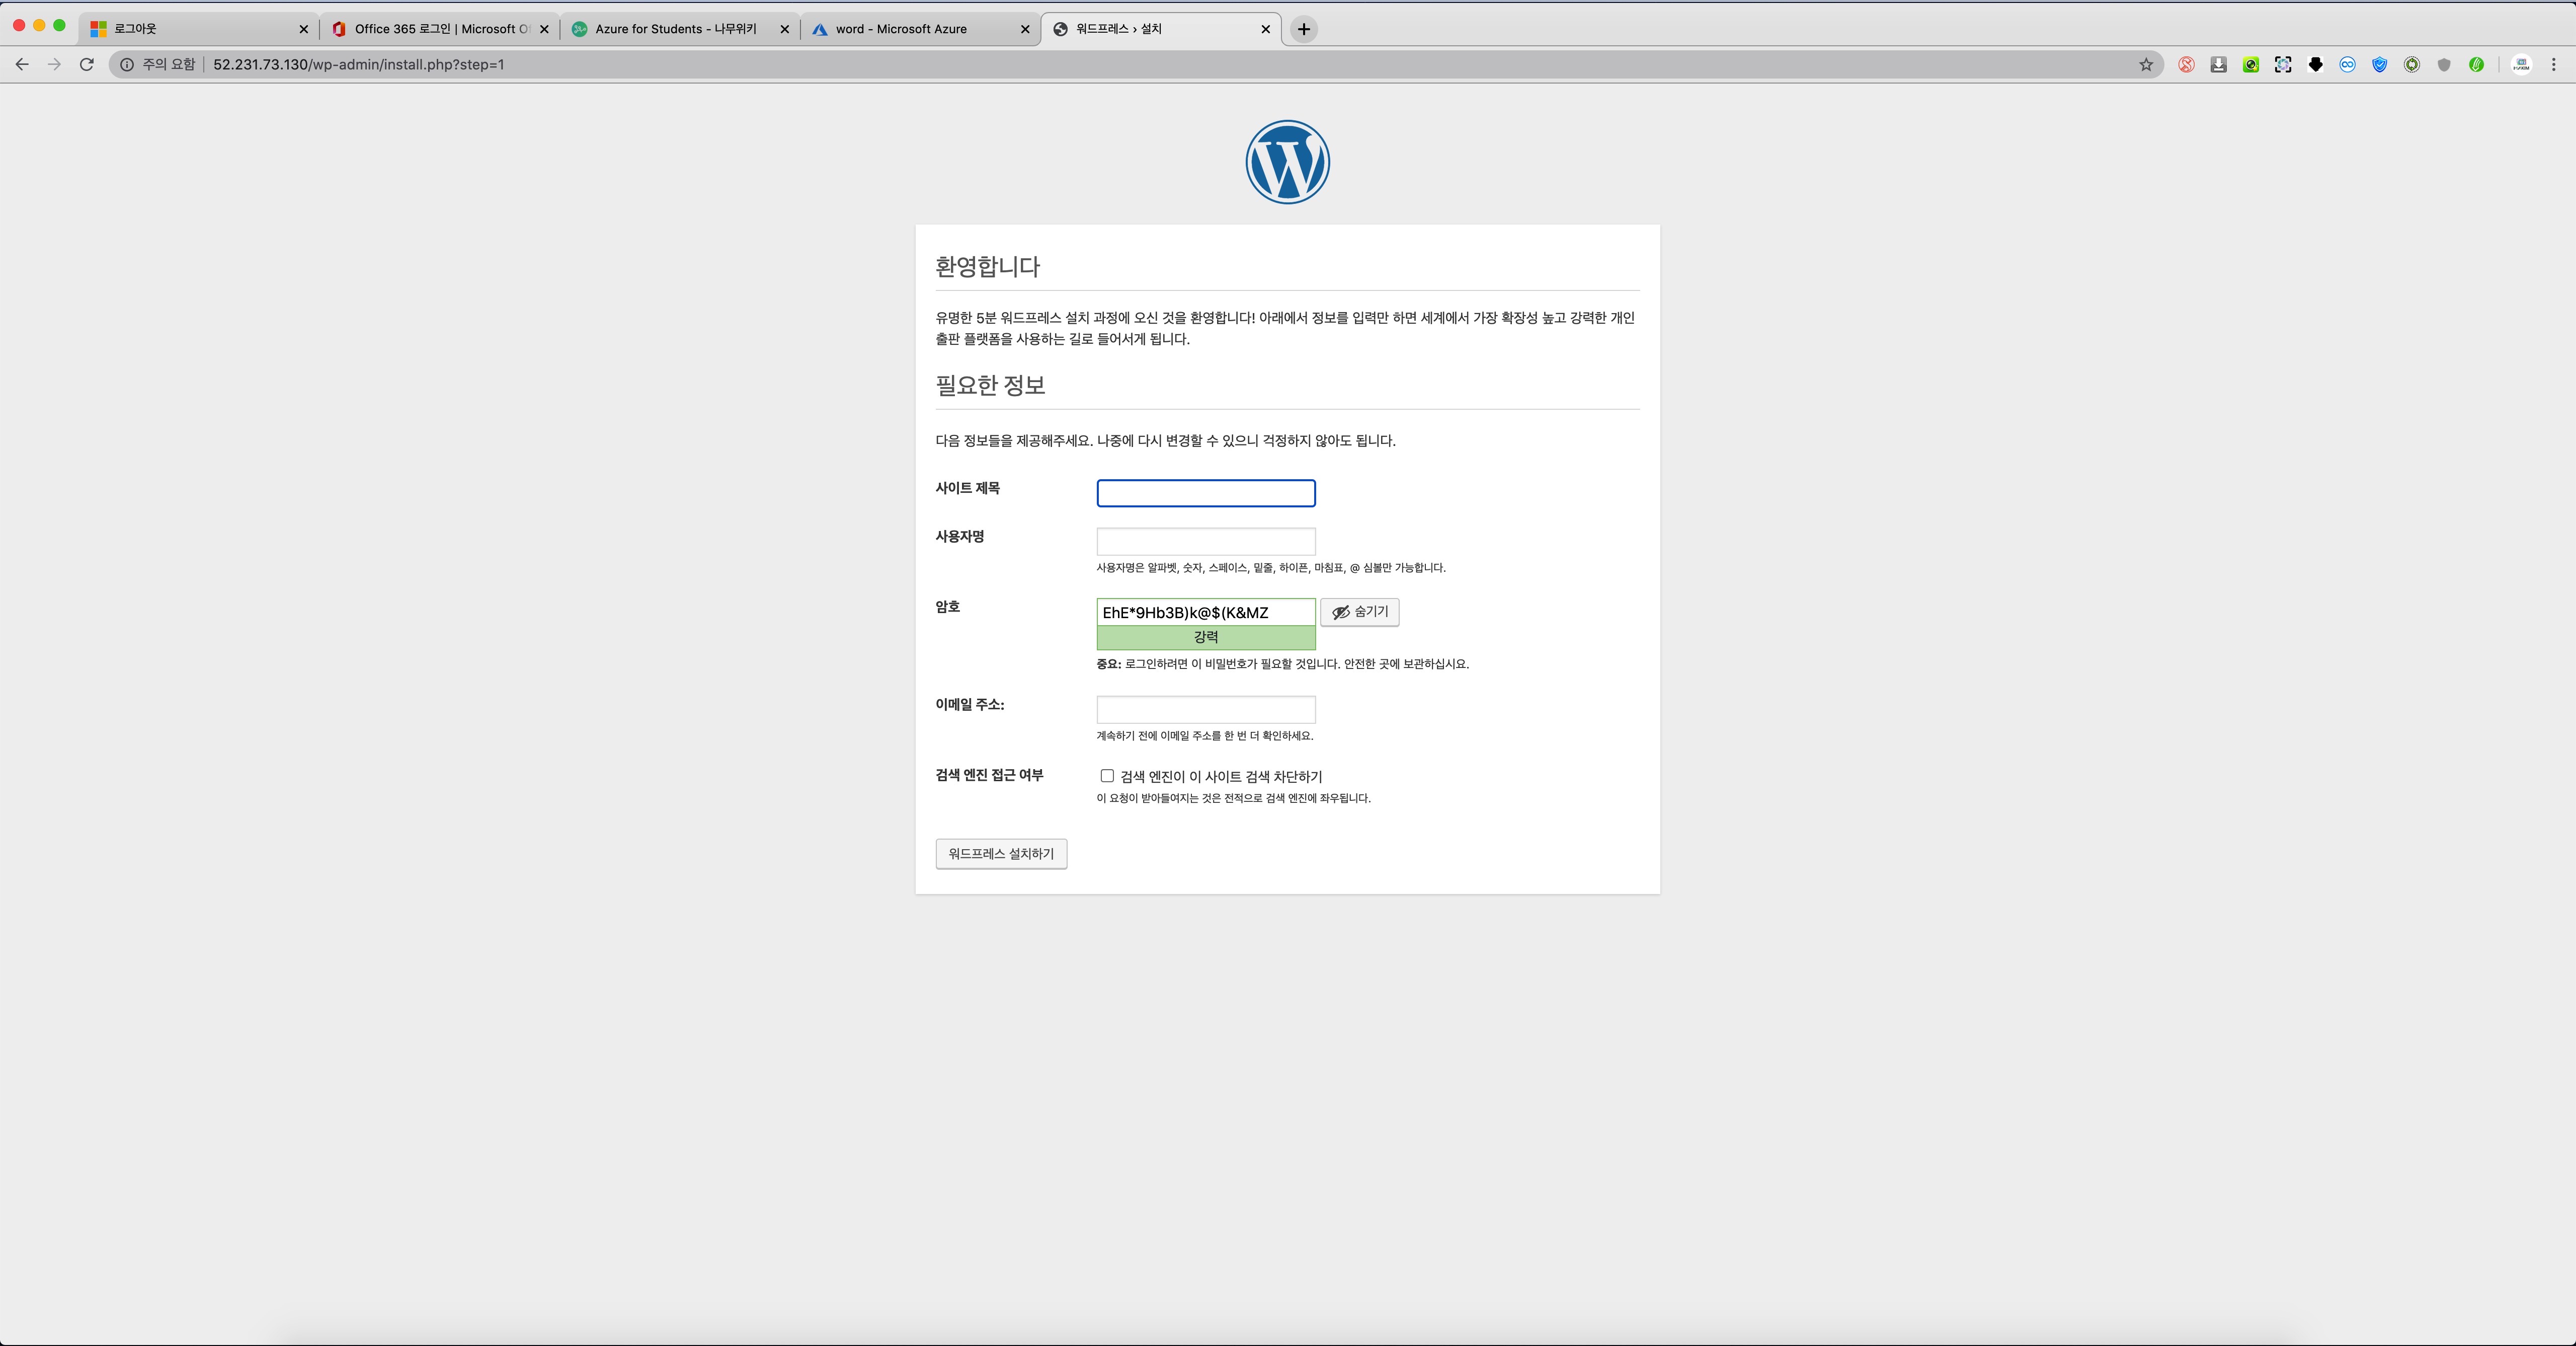Switch to Azure for Students tab
The height and width of the screenshot is (1346, 2576).
[x=675, y=29]
